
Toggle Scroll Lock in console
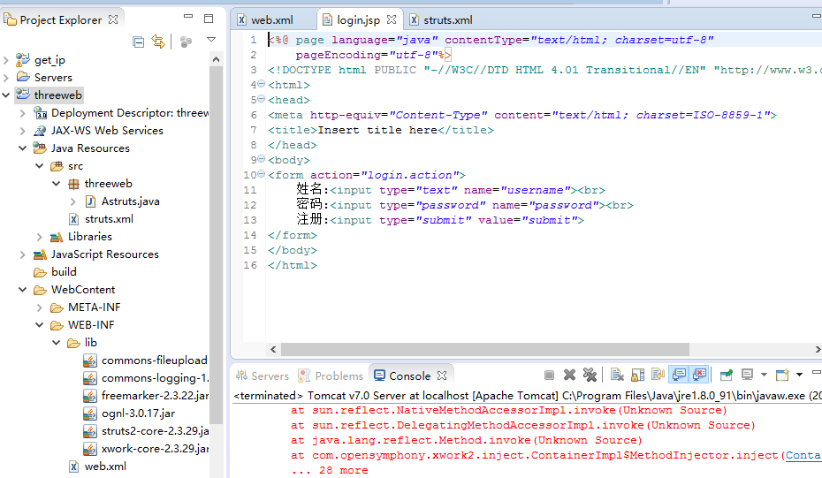(x=637, y=375)
